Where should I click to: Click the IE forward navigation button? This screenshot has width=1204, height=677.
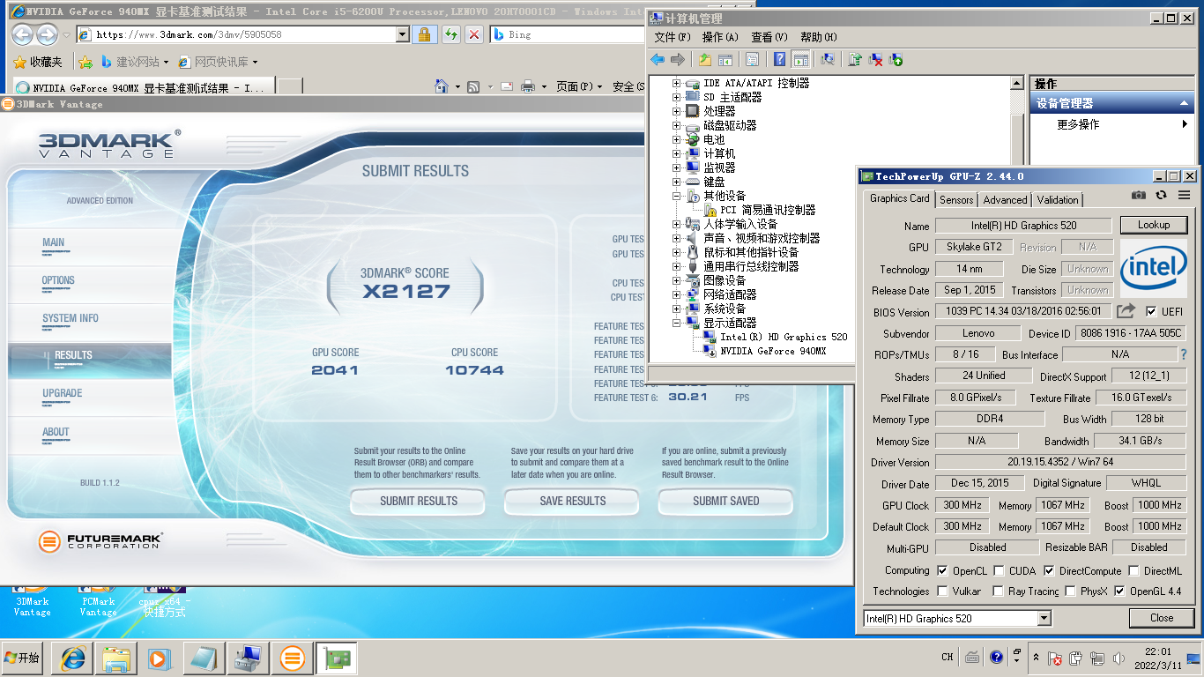click(x=47, y=34)
